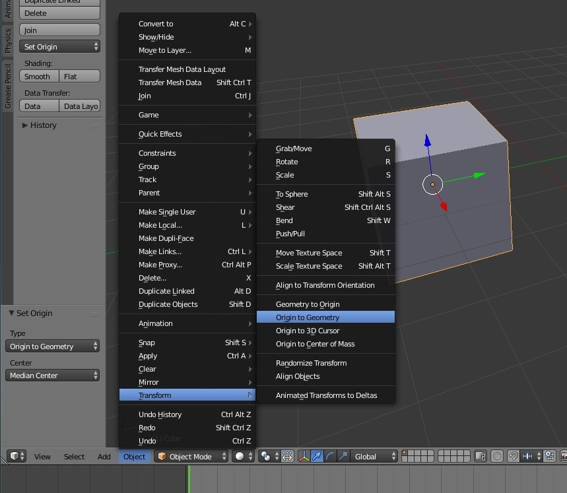
Task: Choose Origin to 3D Cursor
Action: click(x=325, y=331)
